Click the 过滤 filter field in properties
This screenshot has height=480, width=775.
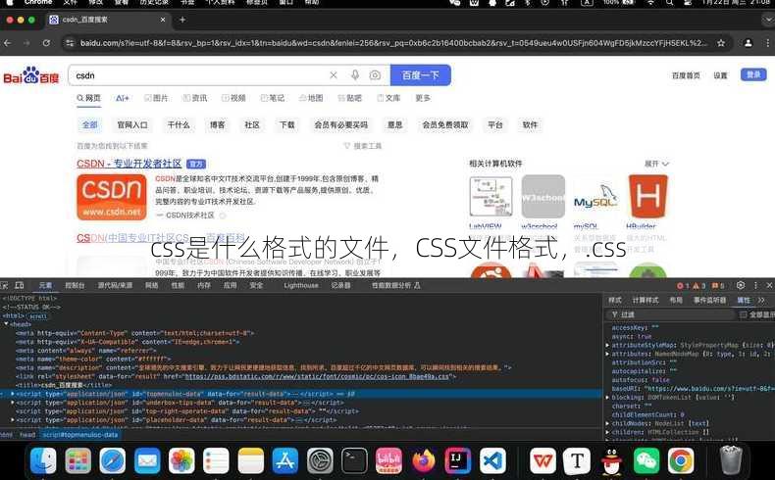pyautogui.click(x=672, y=314)
